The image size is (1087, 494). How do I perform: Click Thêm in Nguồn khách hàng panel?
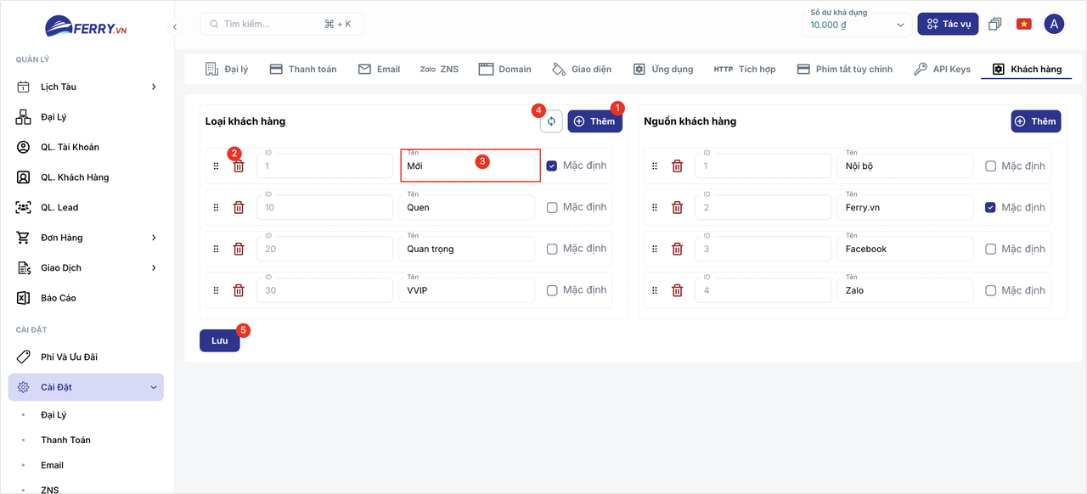pyautogui.click(x=1036, y=121)
